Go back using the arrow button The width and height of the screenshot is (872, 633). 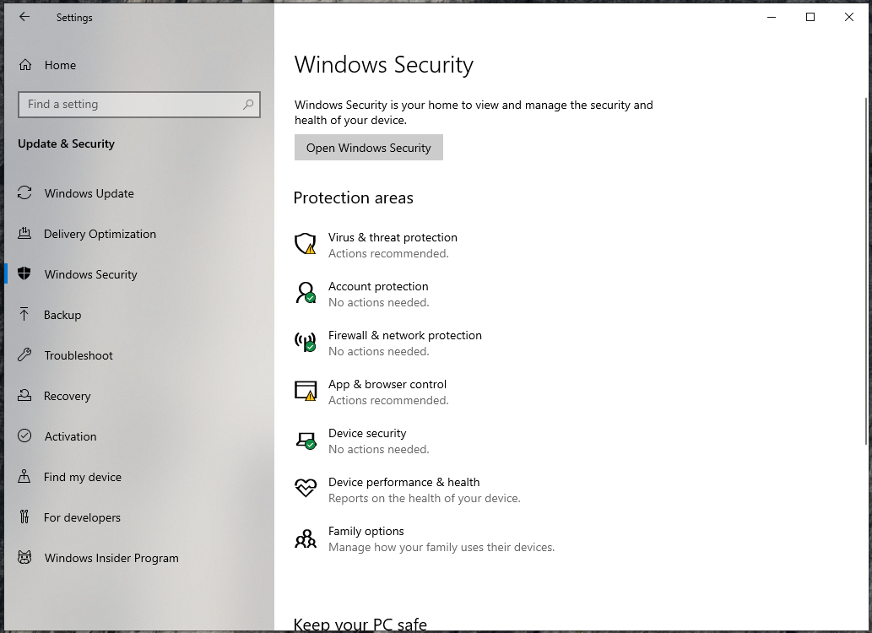pos(25,17)
